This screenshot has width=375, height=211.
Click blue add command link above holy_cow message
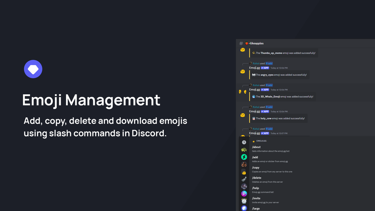click(x=269, y=107)
